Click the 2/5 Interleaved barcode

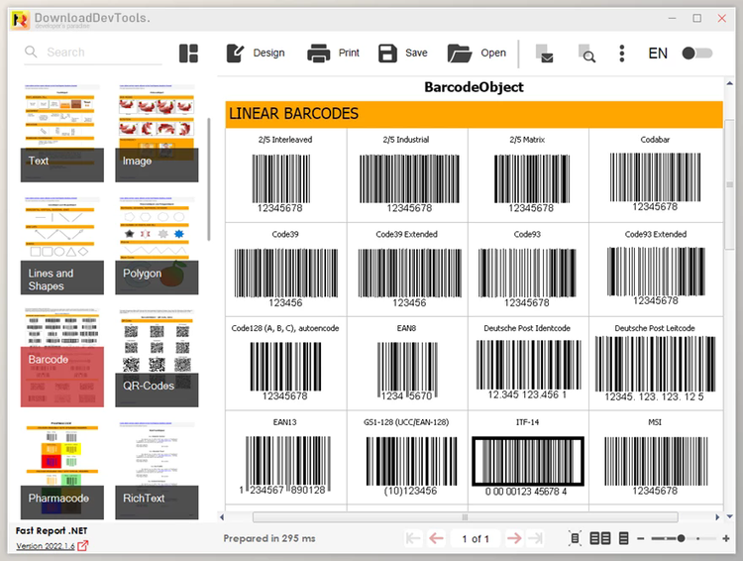[281, 183]
